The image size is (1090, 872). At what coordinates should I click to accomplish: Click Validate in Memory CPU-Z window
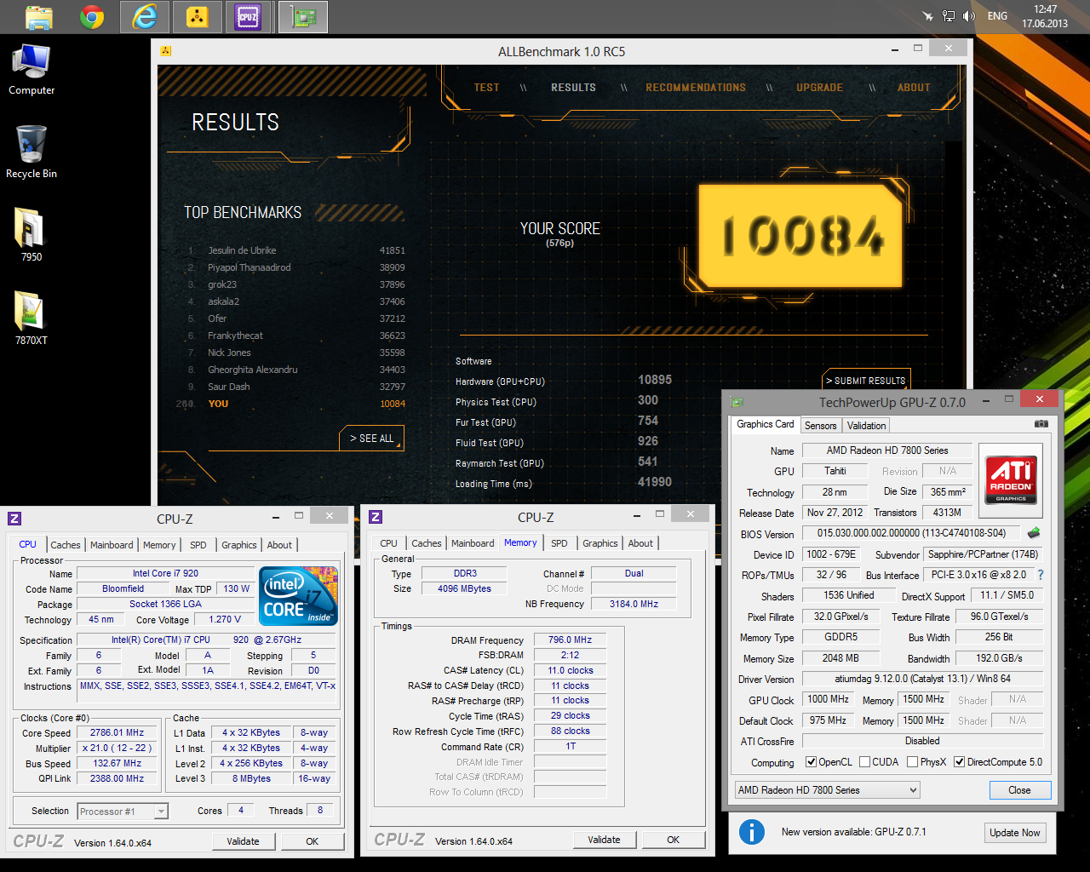click(x=604, y=840)
